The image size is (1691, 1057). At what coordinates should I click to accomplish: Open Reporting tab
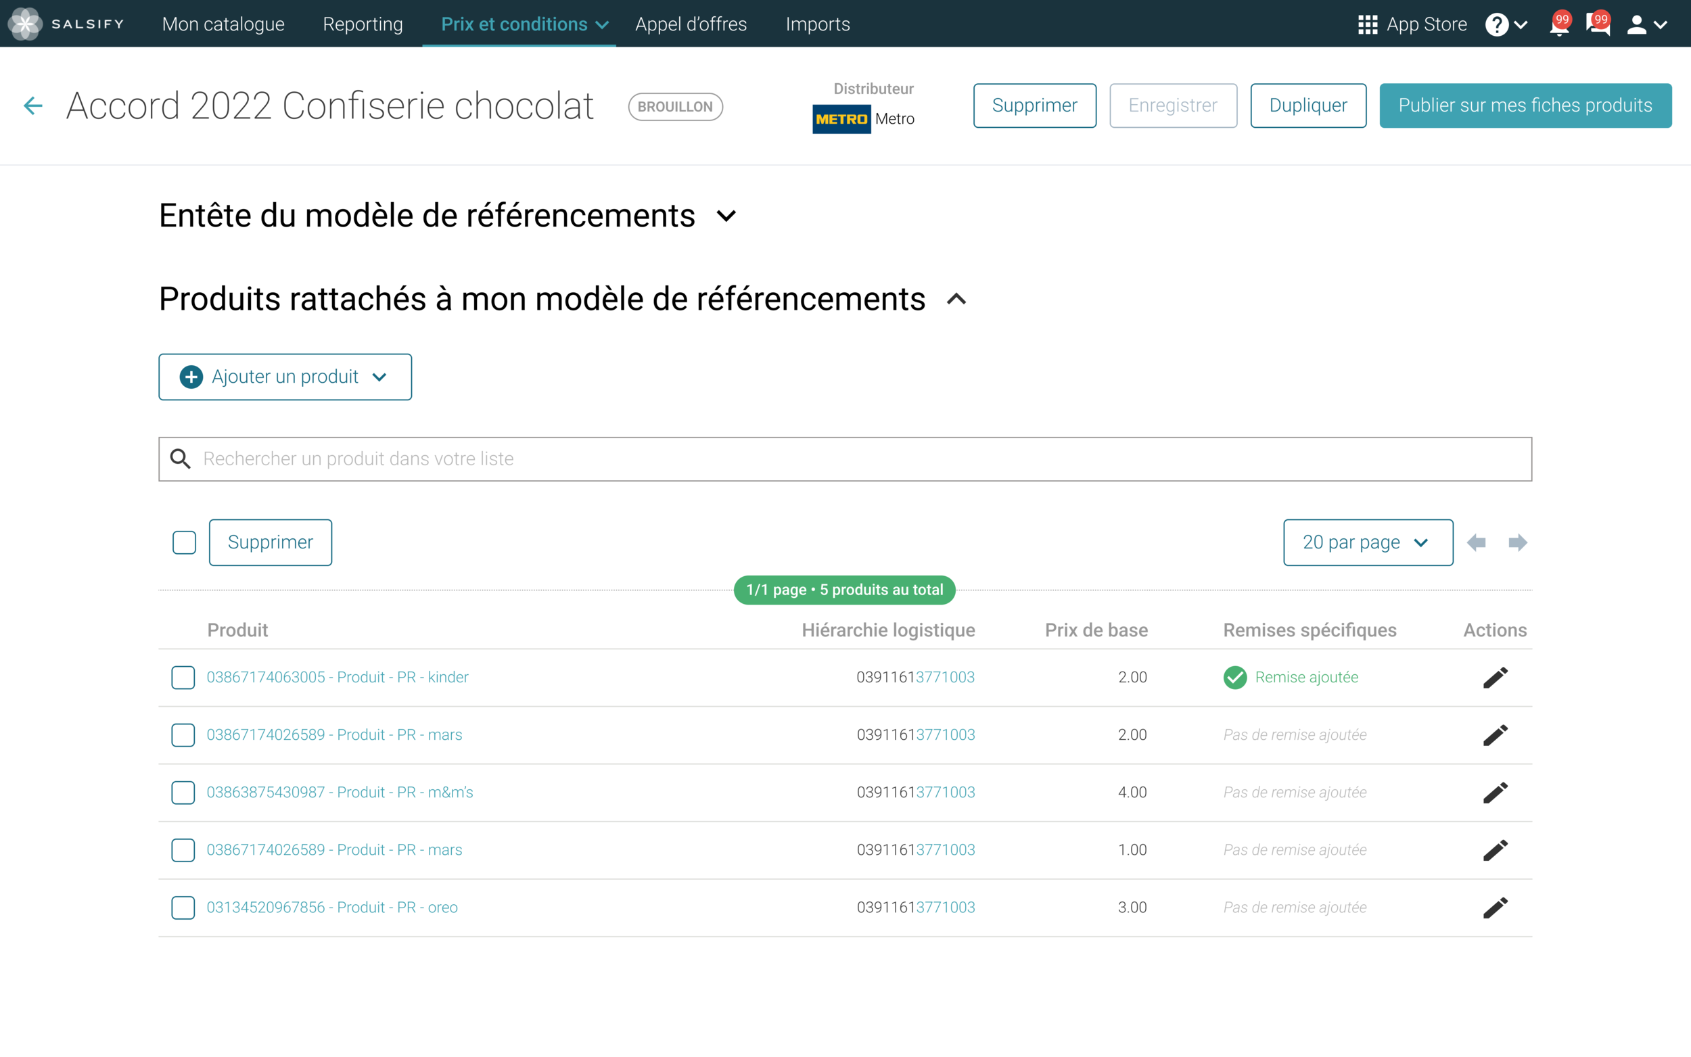(363, 24)
